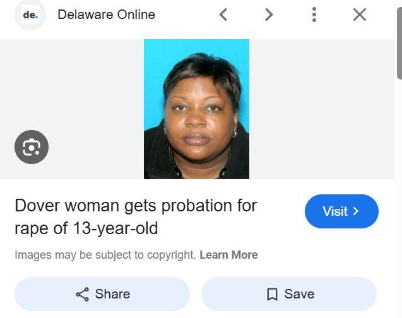The image size is (402, 318).
Task: Click gray area right of the photo
Action: pyautogui.click(x=321, y=109)
